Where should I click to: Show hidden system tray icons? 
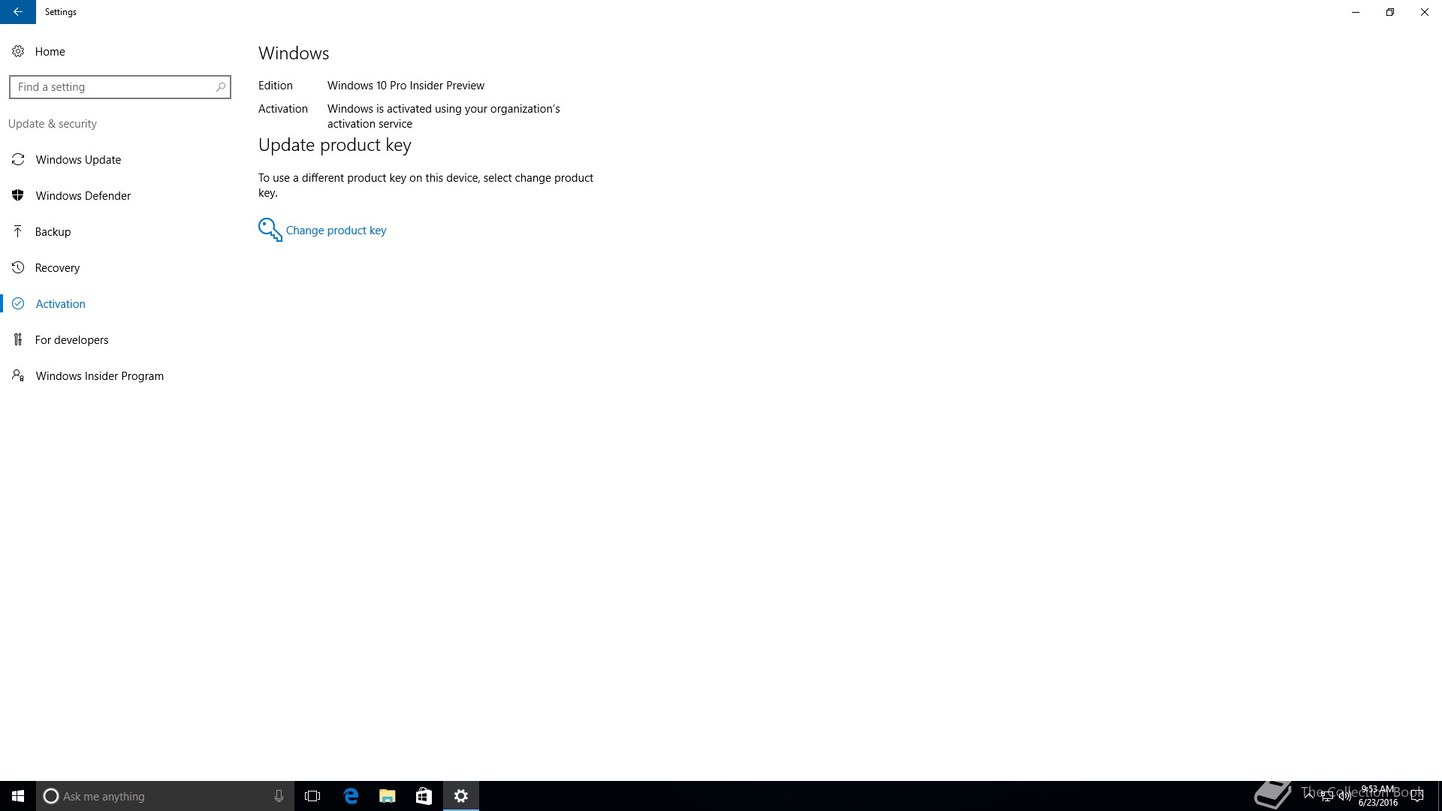tap(1309, 796)
